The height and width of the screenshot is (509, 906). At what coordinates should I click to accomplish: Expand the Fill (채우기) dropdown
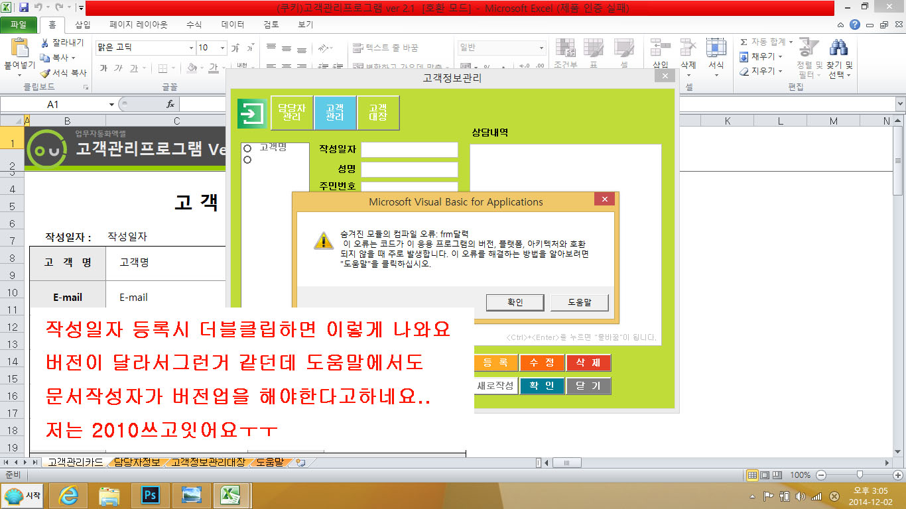(x=780, y=57)
